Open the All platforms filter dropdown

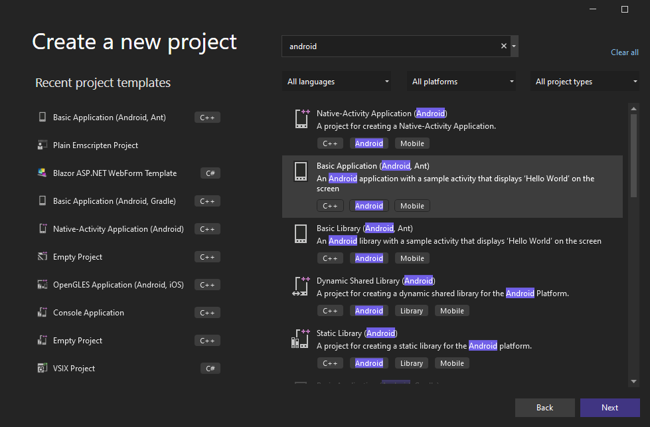461,82
